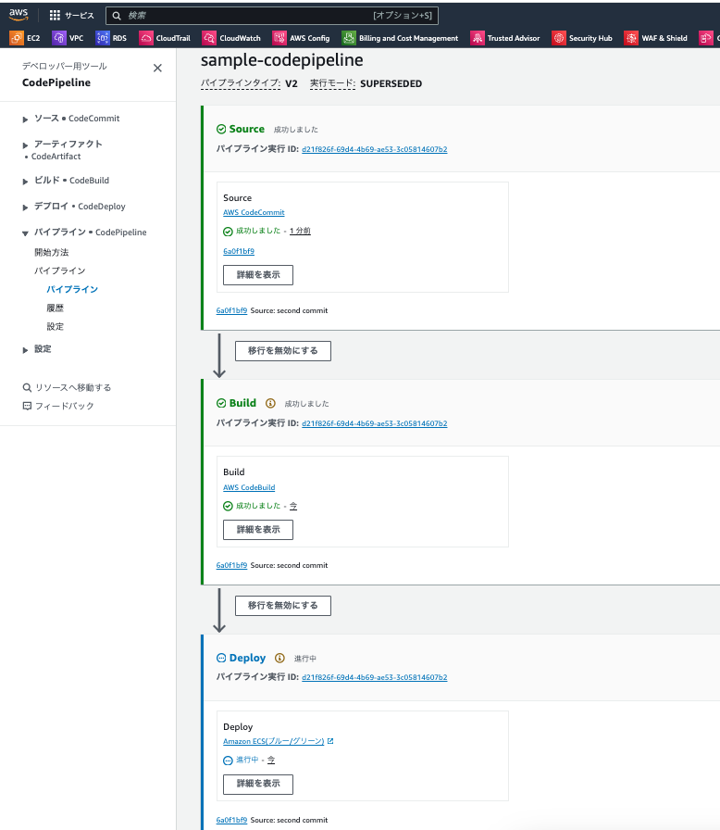Click 詳細を表示 in the Deploy action

point(258,784)
